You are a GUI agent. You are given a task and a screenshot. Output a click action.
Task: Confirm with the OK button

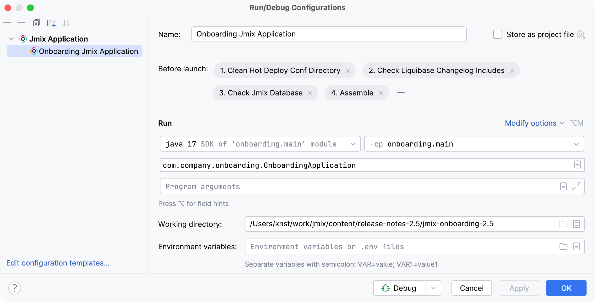tap(566, 288)
